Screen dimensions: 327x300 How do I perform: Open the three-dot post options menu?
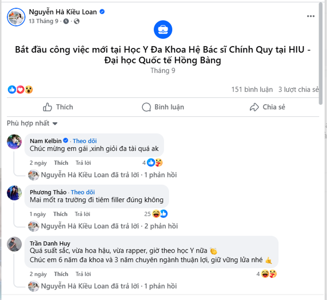tap(310, 16)
